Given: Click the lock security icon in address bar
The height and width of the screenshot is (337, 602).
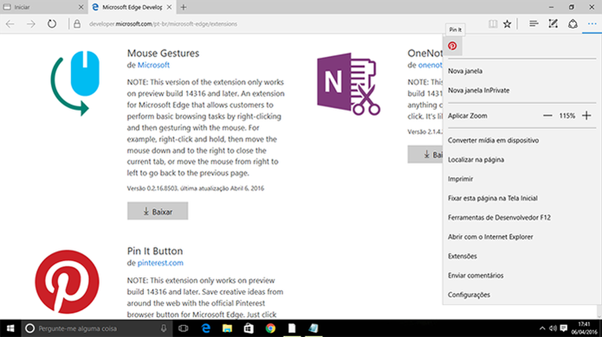Looking at the screenshot, I should point(77,24).
